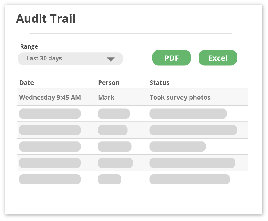Screen dimensions: 268x221
Task: Select fourth row date placeholder
Action: (x=50, y=146)
